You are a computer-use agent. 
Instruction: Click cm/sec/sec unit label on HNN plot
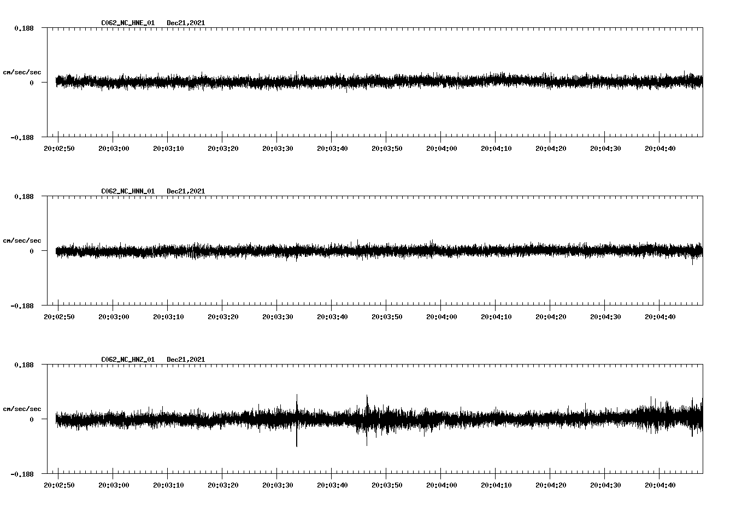22,240
